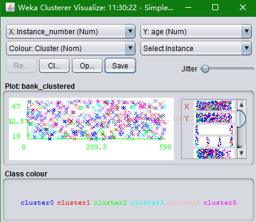Select the second attribute strip marked Y
This screenshot has height=222, width=256.
214,118
